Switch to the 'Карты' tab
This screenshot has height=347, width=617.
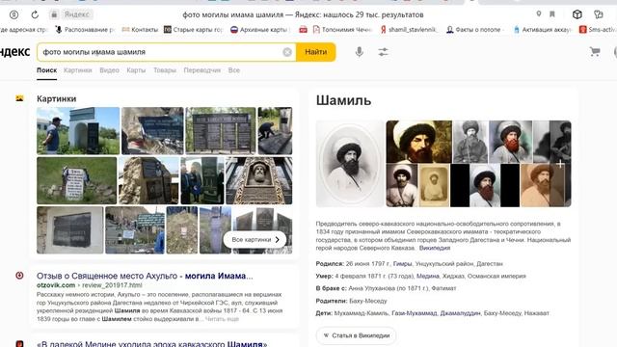click(x=136, y=70)
